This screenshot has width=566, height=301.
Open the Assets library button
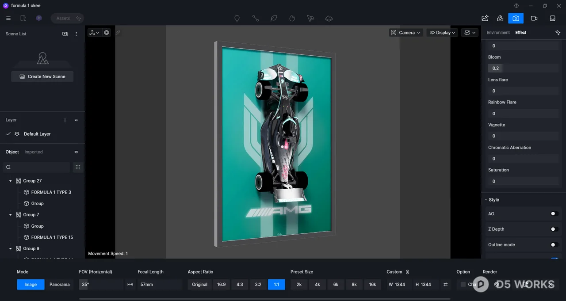[x=67, y=18]
